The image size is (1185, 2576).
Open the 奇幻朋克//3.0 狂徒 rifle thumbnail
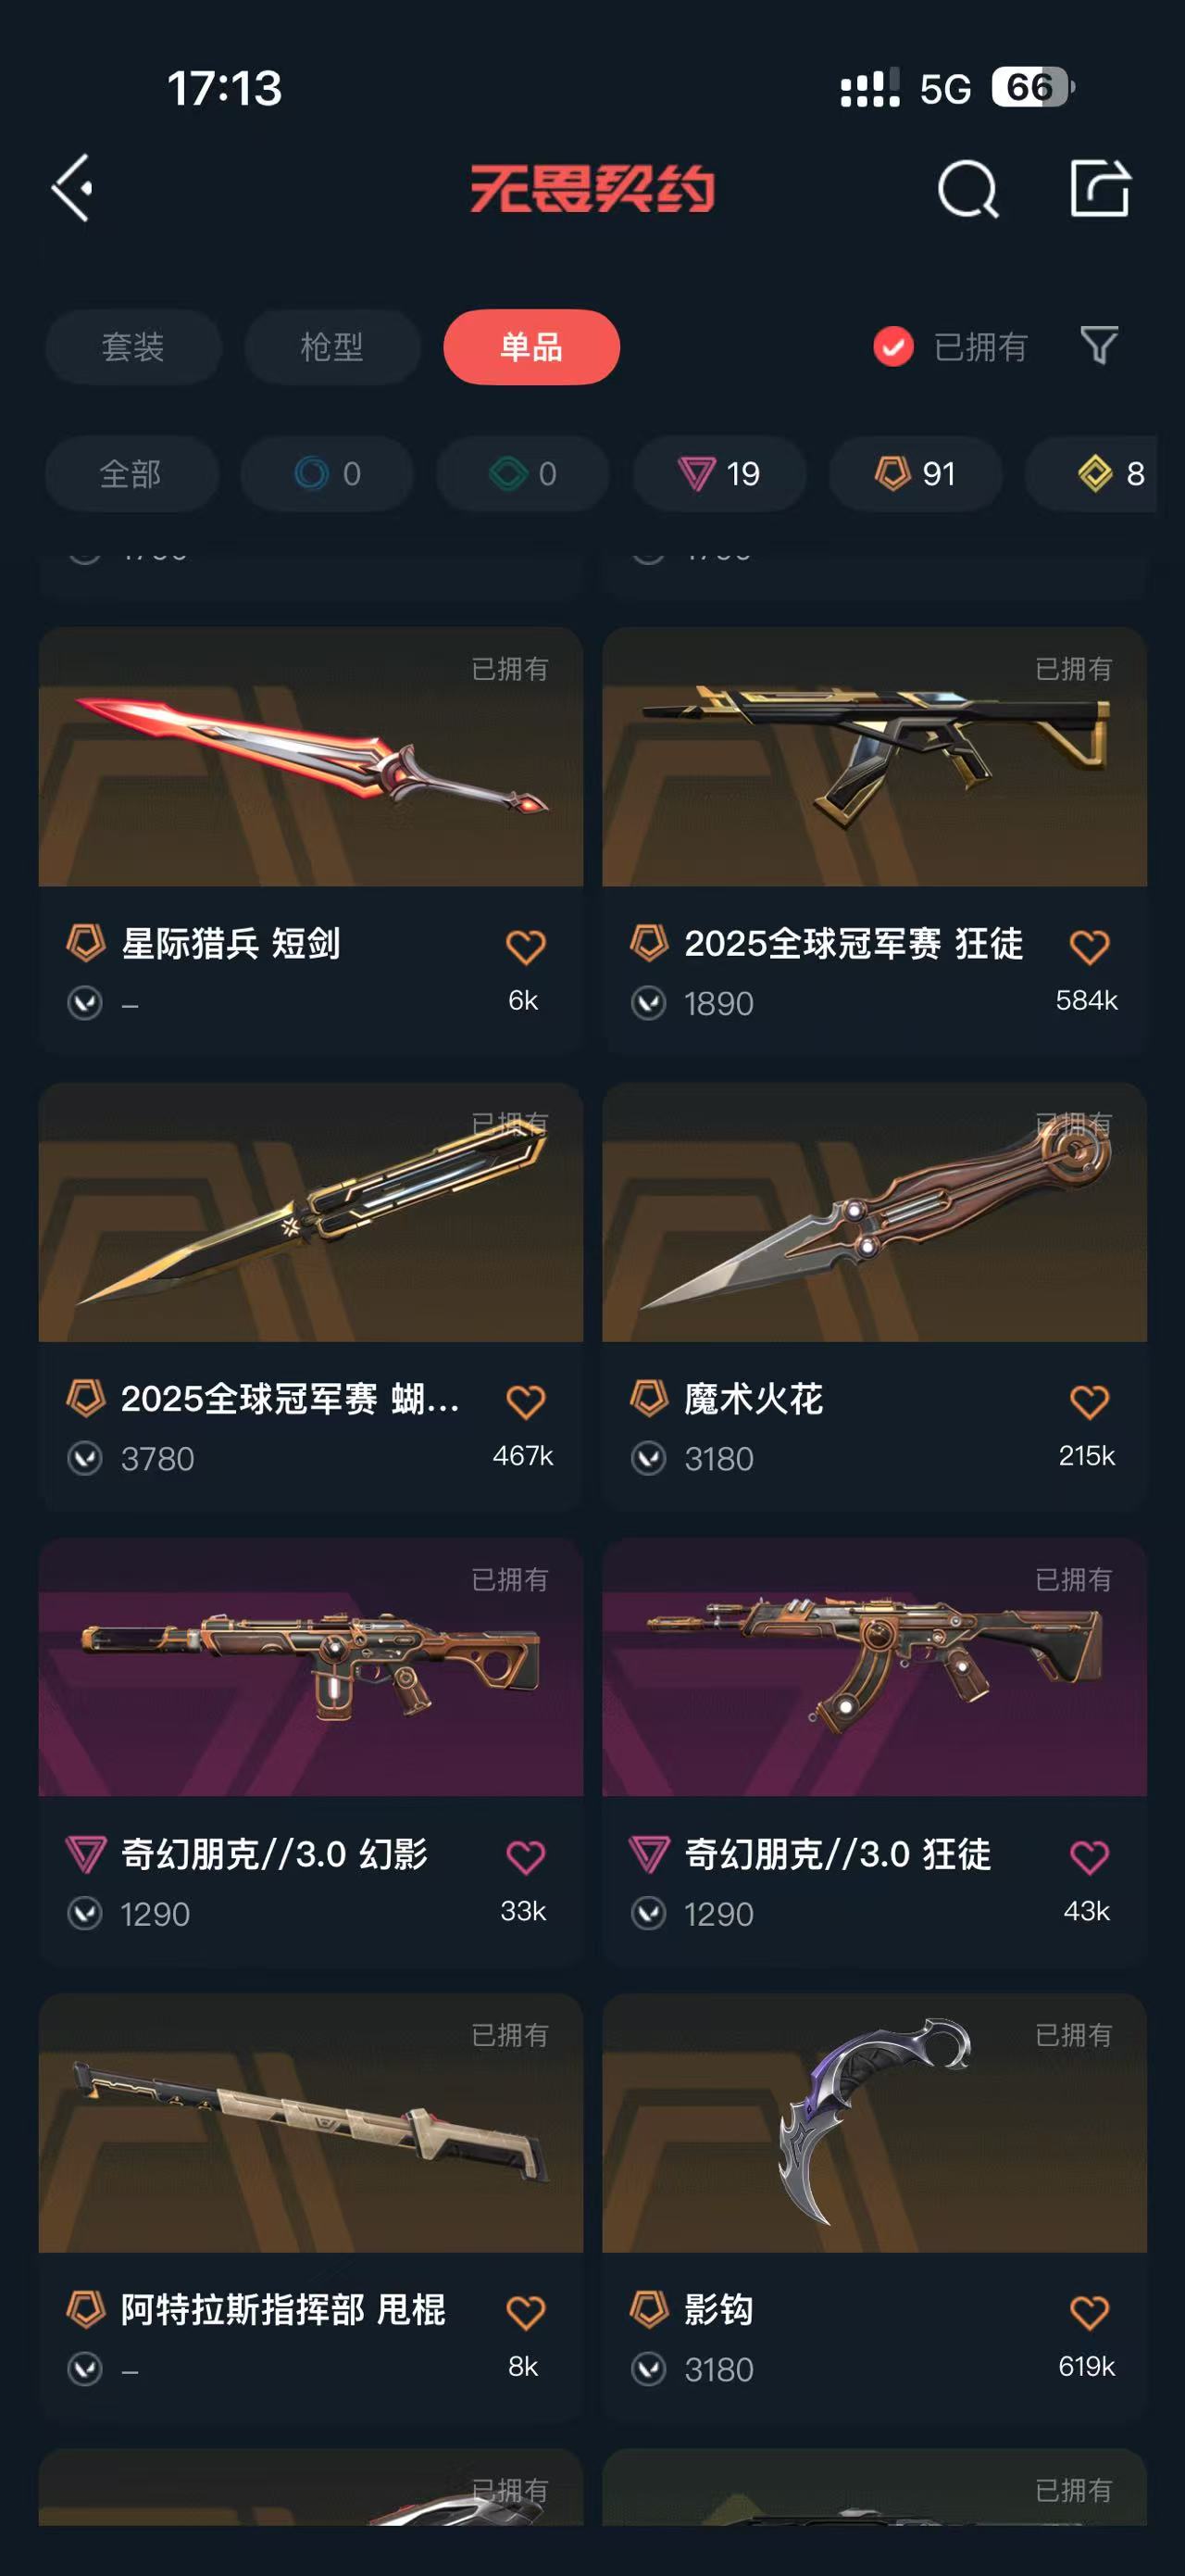(x=874, y=1667)
